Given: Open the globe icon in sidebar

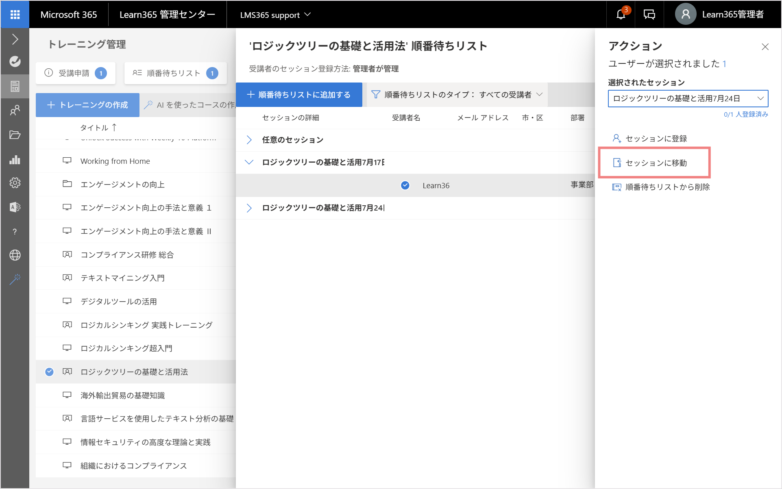Looking at the screenshot, I should pos(15,255).
